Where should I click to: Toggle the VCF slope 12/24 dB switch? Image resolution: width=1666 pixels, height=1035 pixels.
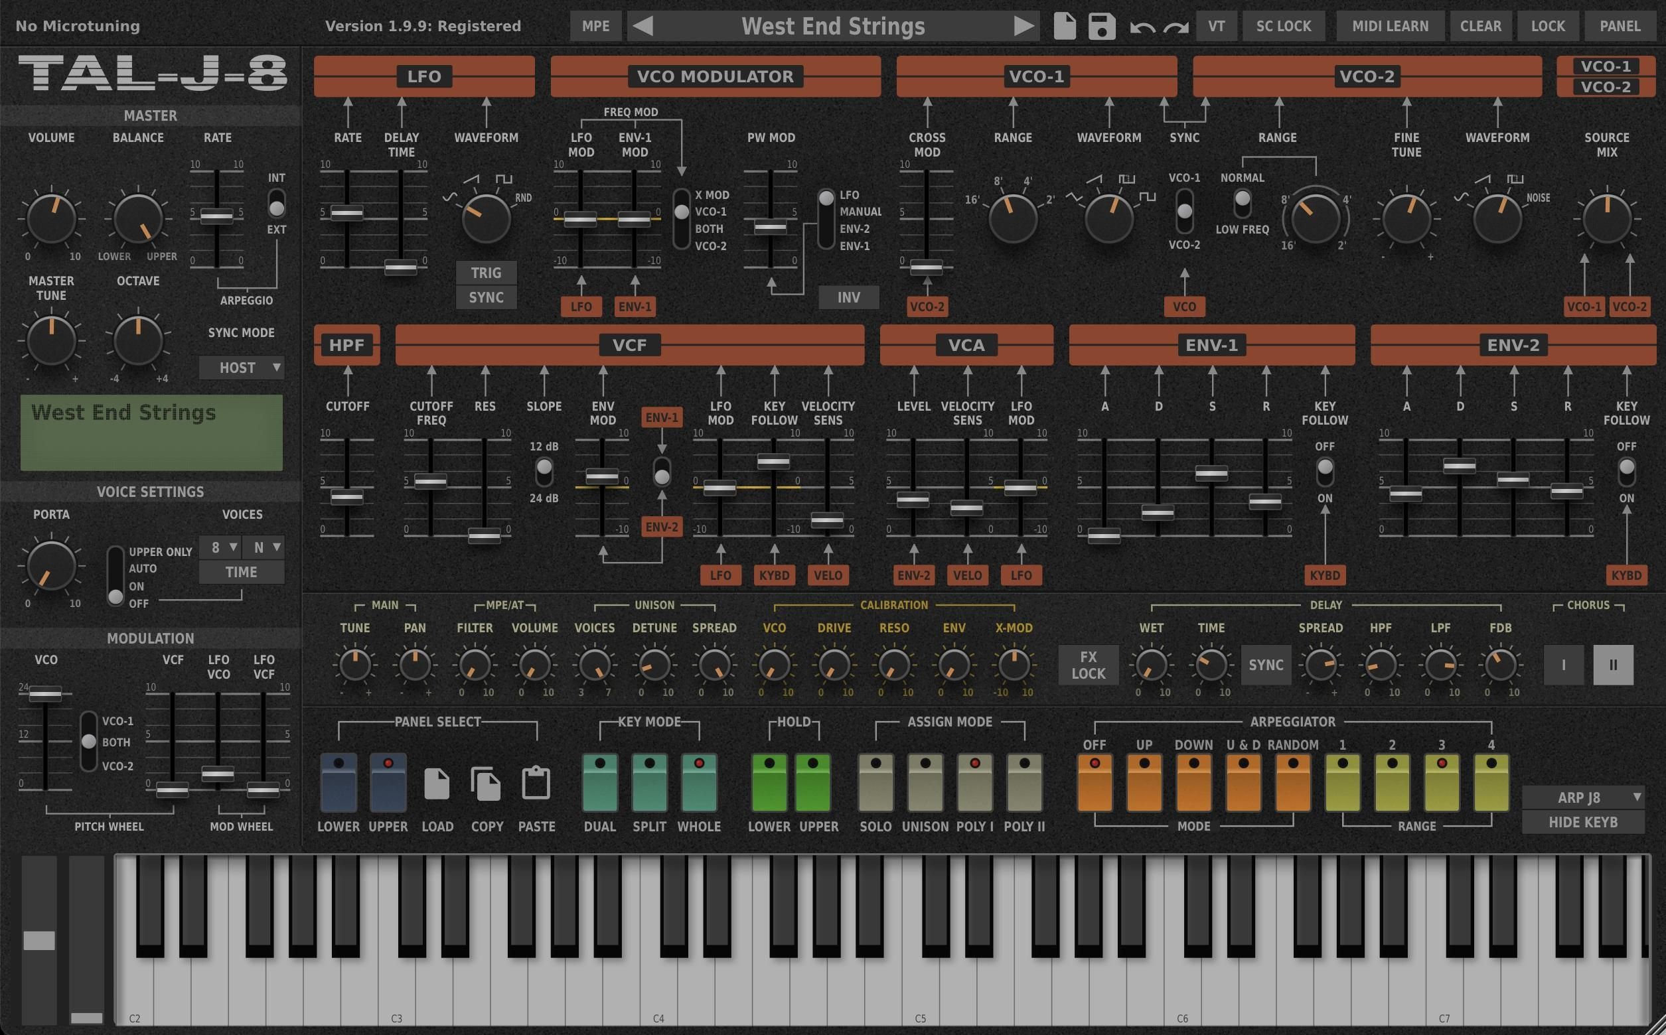544,471
